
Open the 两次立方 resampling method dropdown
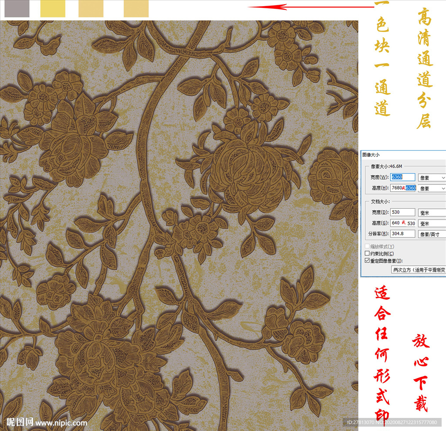419,270
